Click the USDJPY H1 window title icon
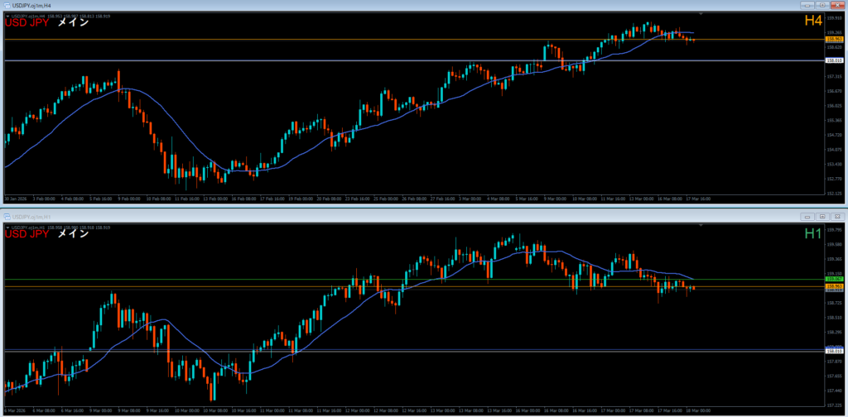The width and height of the screenshot is (848, 417). 7,216
